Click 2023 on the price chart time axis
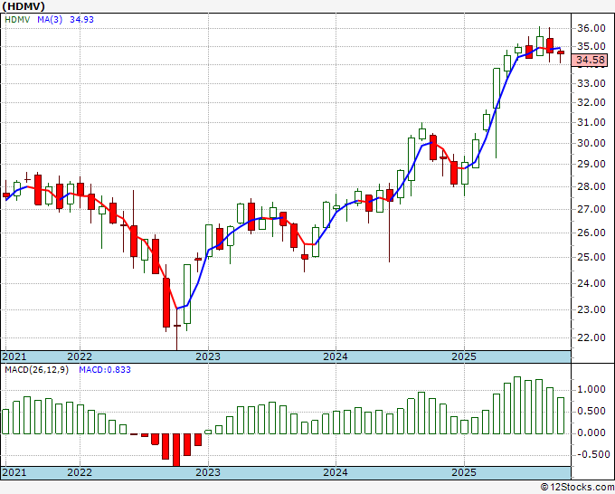Image resolution: width=615 pixels, height=494 pixels. [208, 356]
